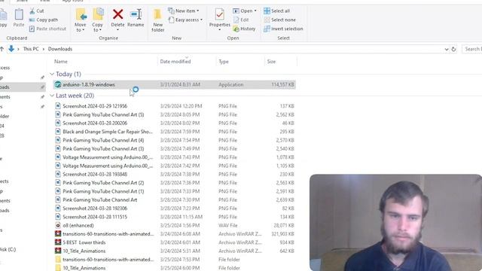
Task: Expand the breadcrumb chevron after This PC
Action: [44, 49]
